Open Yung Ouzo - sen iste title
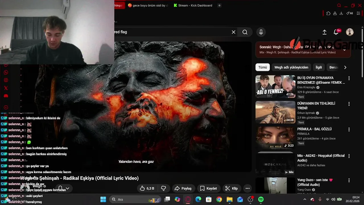Viewport: 364px width, 205px height. click(x=315, y=182)
